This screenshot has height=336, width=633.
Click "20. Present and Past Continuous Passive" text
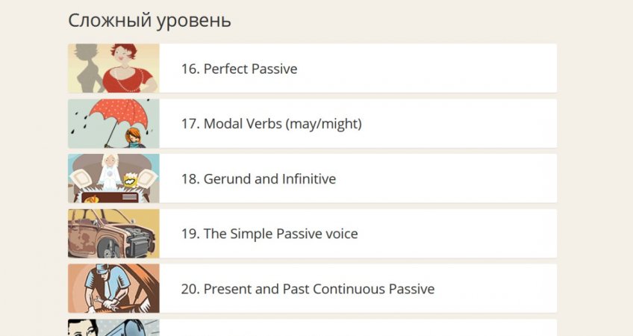[308, 289]
